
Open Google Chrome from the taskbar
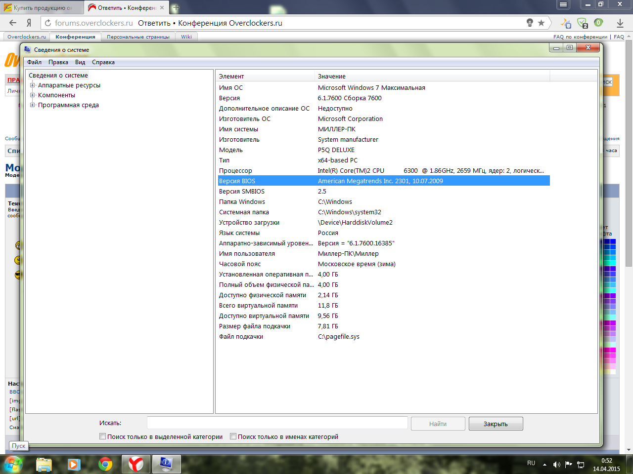(105, 464)
